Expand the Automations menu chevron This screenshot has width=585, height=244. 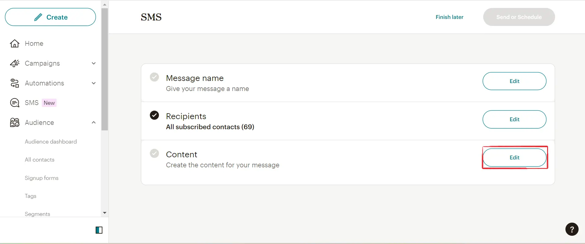[x=94, y=83]
